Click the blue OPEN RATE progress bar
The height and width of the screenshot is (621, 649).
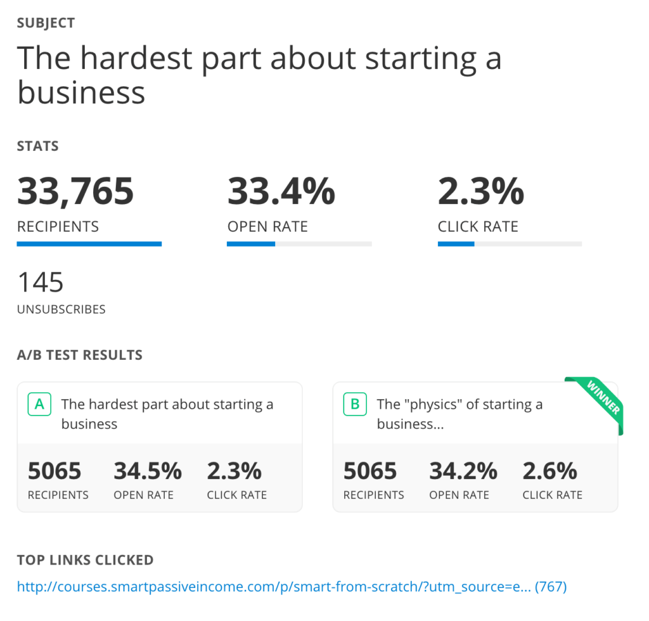[299, 243]
